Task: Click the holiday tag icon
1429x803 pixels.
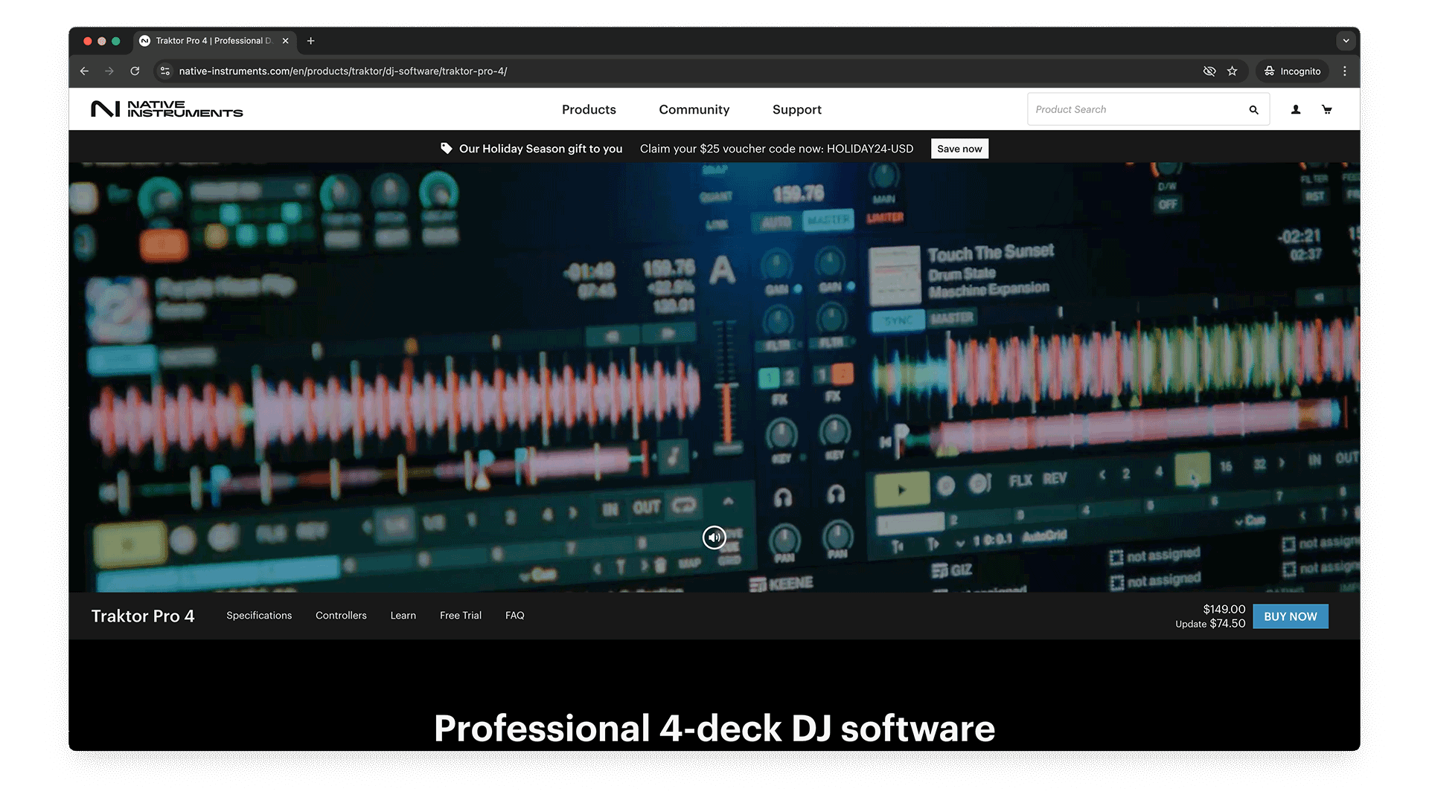Action: click(446, 149)
